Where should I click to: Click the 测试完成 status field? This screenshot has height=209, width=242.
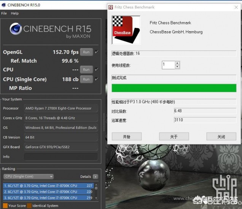(174, 78)
